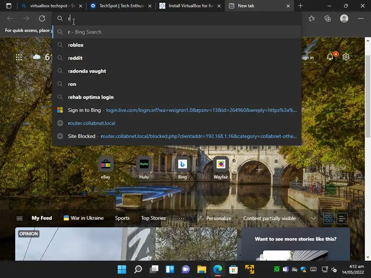Switch feed to list view
The image size is (371, 278).
coord(342,218)
